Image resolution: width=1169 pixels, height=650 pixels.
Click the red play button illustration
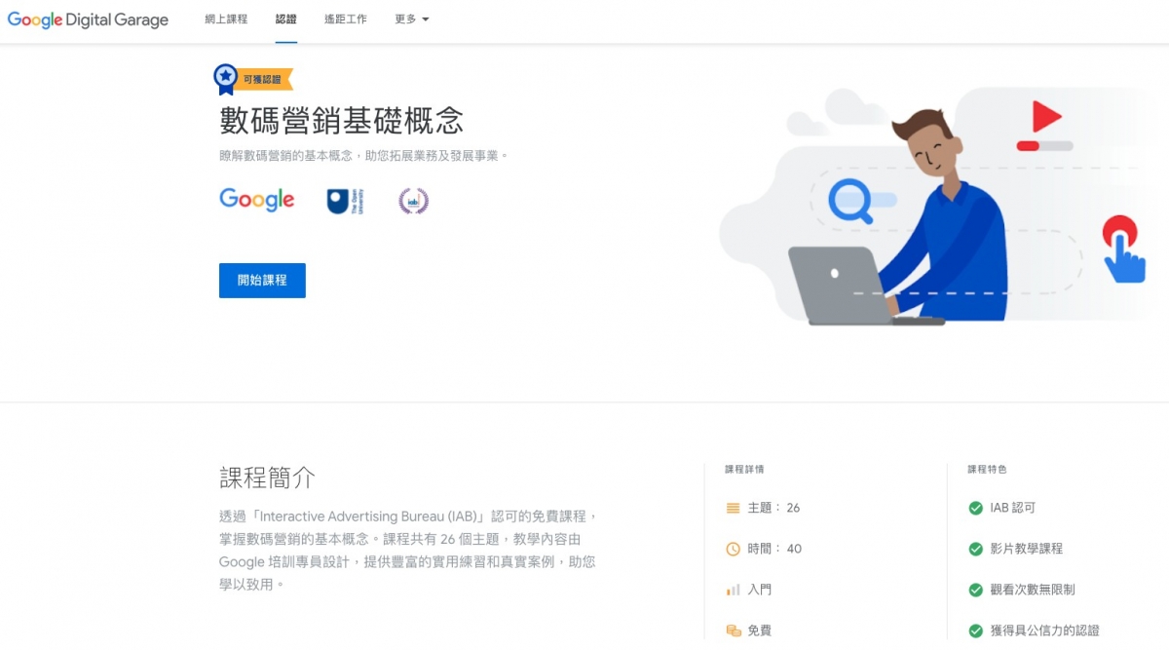point(1046,118)
